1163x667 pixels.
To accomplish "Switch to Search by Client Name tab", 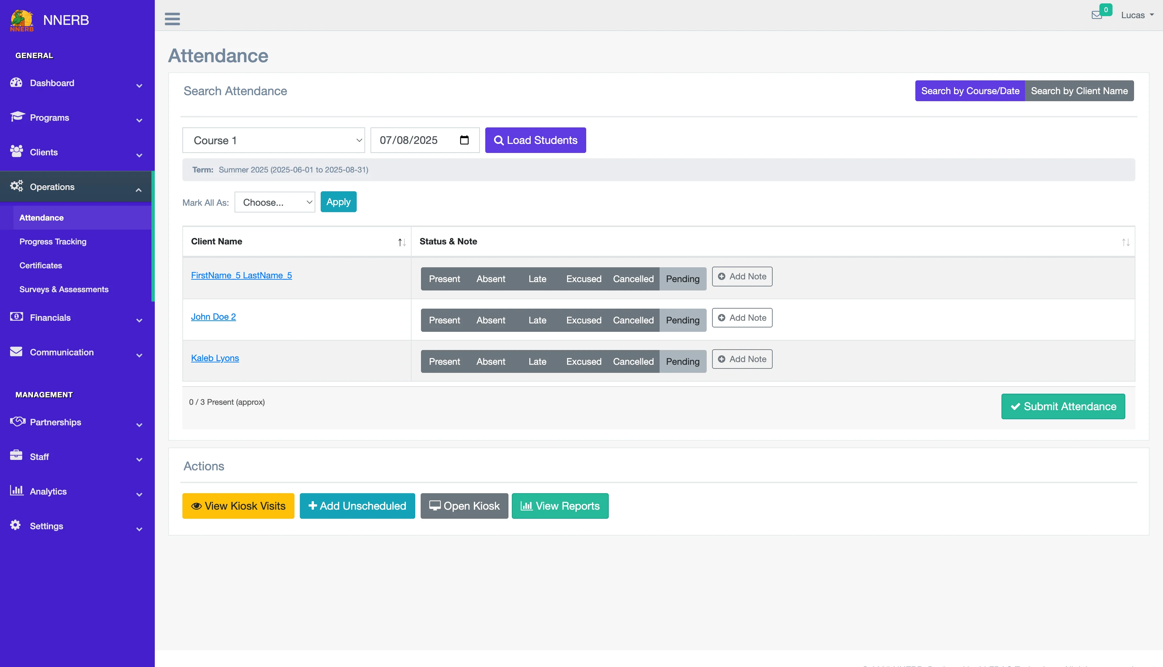I will [x=1079, y=91].
